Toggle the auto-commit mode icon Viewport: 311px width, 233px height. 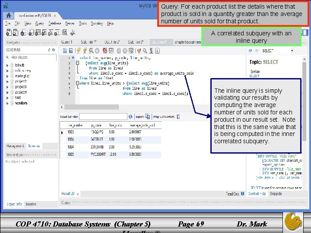point(131,51)
